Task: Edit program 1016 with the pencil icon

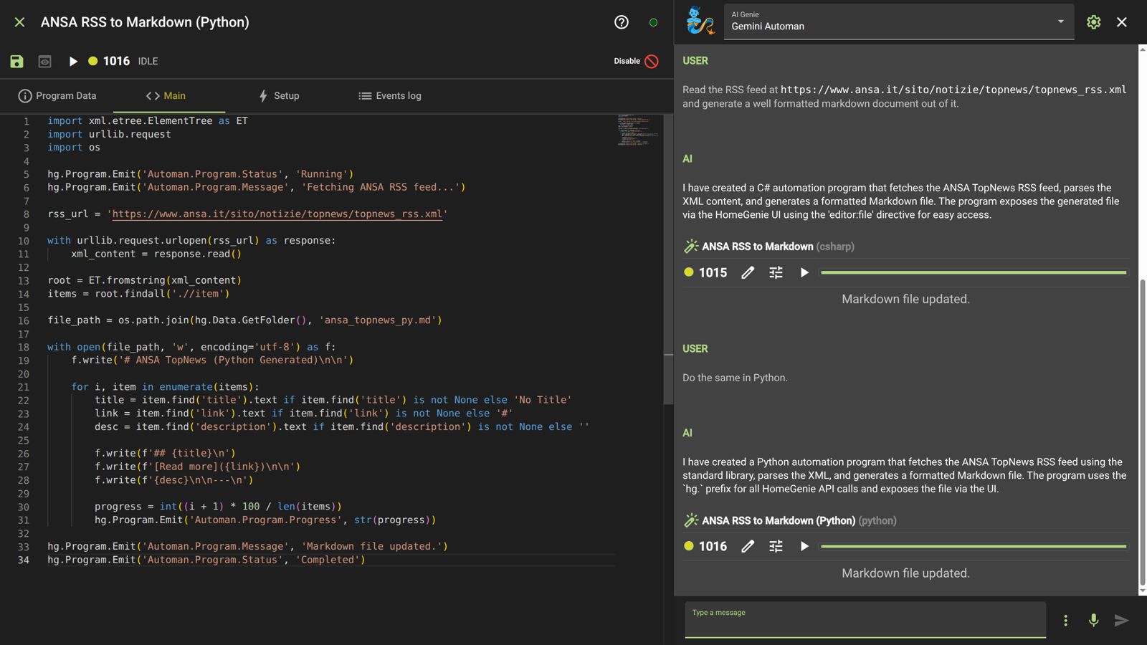Action: (748, 546)
